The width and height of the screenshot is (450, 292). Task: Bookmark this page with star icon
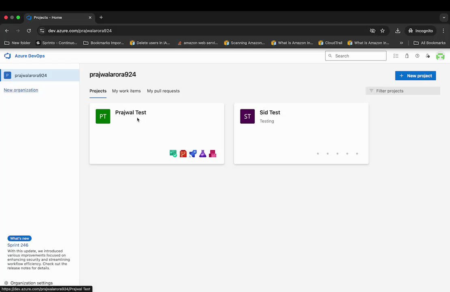click(382, 31)
